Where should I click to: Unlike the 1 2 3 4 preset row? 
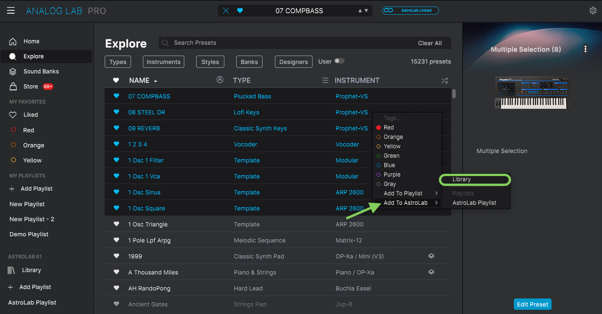click(116, 144)
